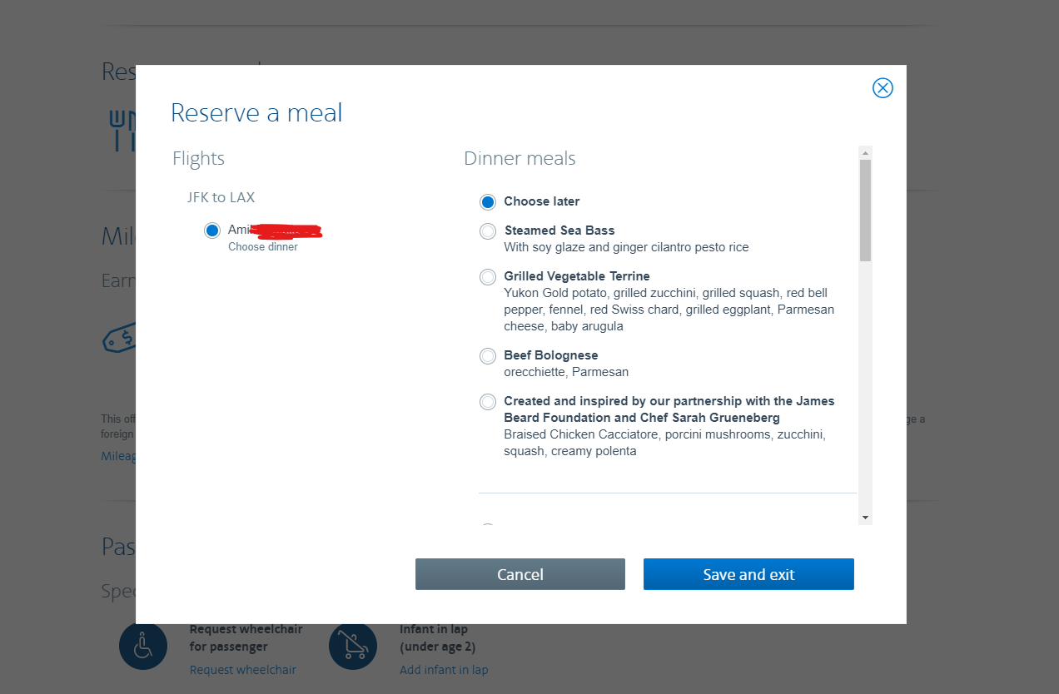Select the Braised Chicken Cacciatore meal option
Screen dimensions: 1059x694
tap(488, 402)
